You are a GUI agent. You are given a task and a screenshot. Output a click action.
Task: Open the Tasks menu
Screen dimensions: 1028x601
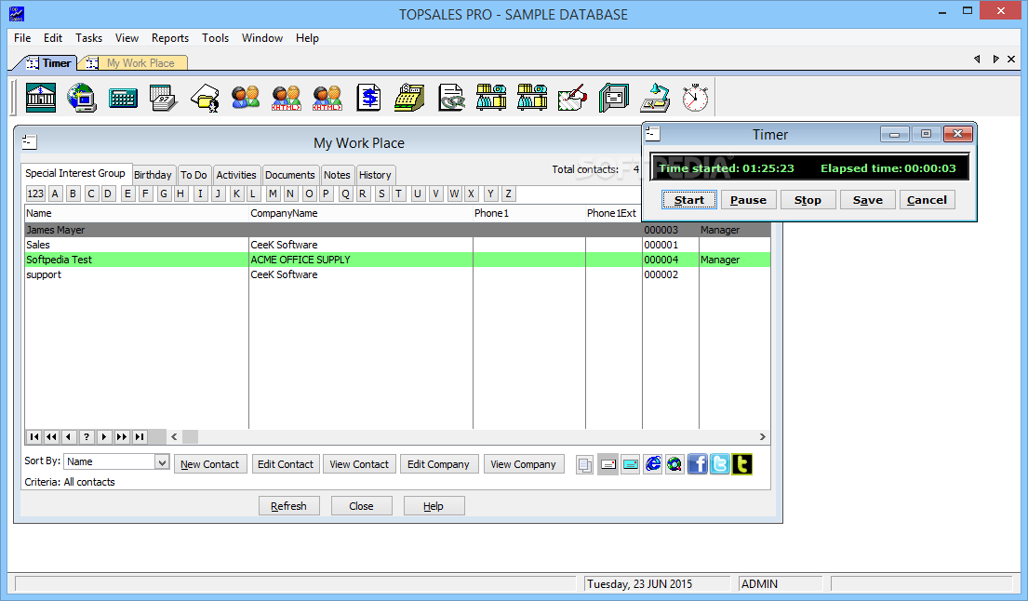pos(88,38)
